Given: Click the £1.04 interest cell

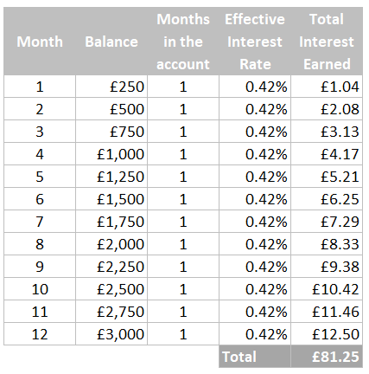Looking at the screenshot, I should pyautogui.click(x=327, y=87).
